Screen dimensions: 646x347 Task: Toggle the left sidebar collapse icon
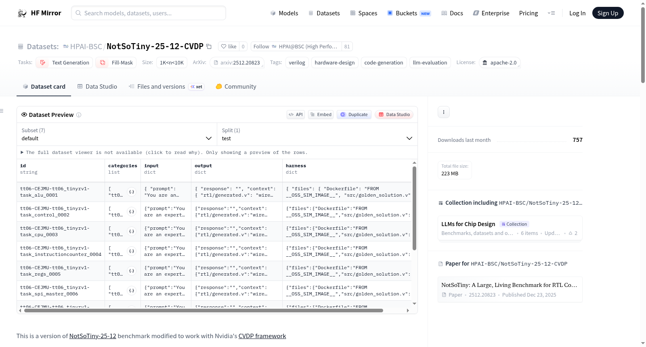click(2, 111)
